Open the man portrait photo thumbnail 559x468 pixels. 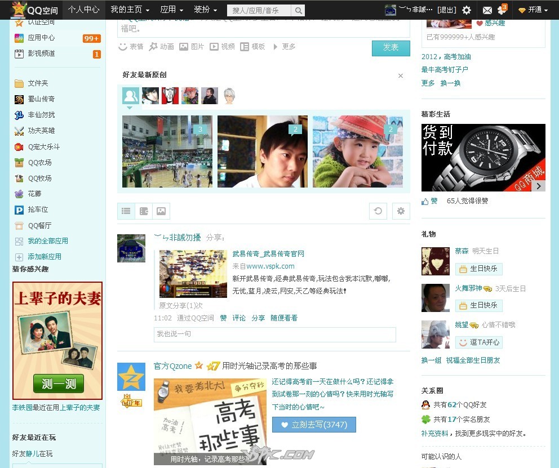click(263, 151)
